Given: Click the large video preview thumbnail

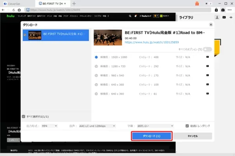Looking at the screenshot, I should pos(108,38).
